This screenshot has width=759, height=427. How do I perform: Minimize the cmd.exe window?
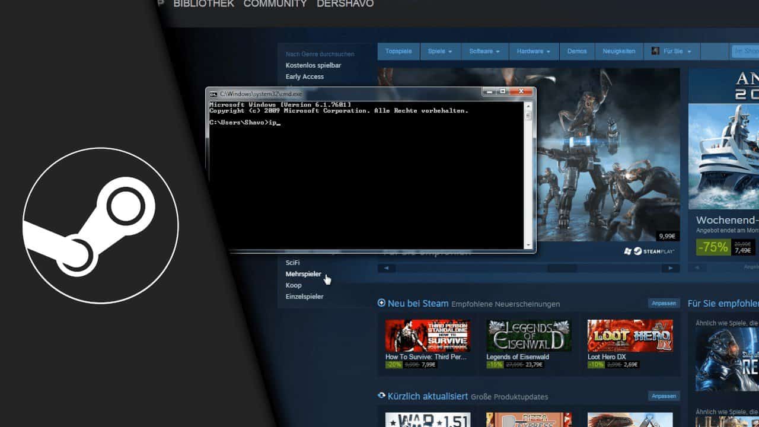click(489, 92)
